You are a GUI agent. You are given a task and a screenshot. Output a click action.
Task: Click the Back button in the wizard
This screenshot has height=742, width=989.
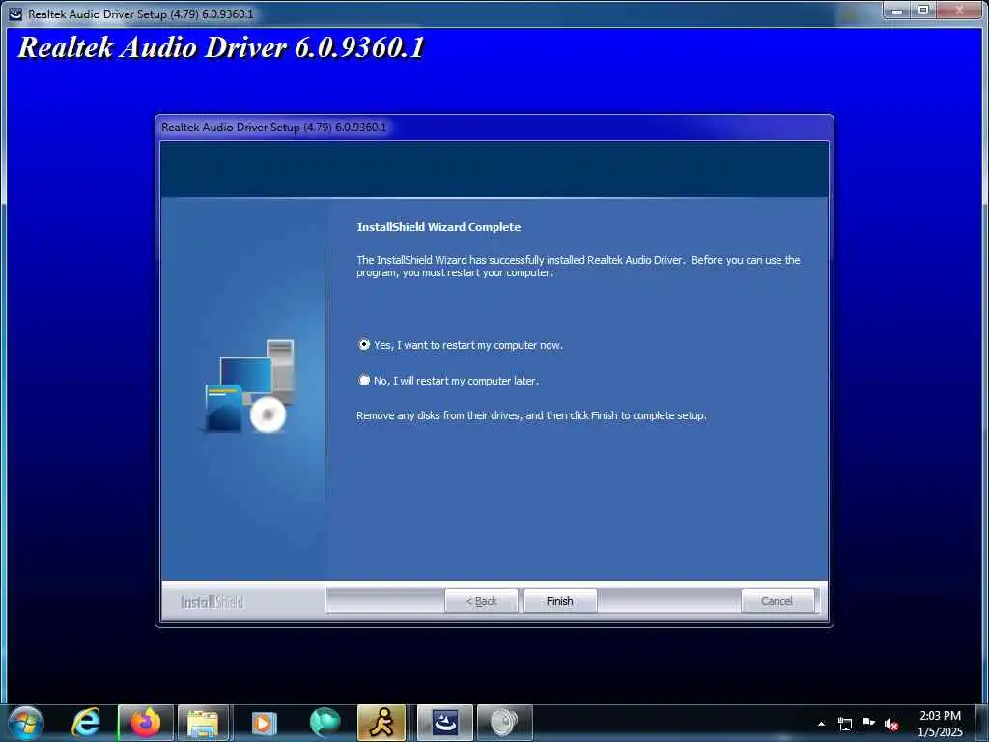tap(481, 601)
